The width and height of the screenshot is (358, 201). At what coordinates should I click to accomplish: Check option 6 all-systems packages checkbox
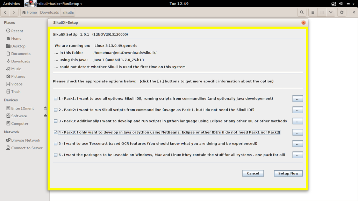click(x=56, y=155)
